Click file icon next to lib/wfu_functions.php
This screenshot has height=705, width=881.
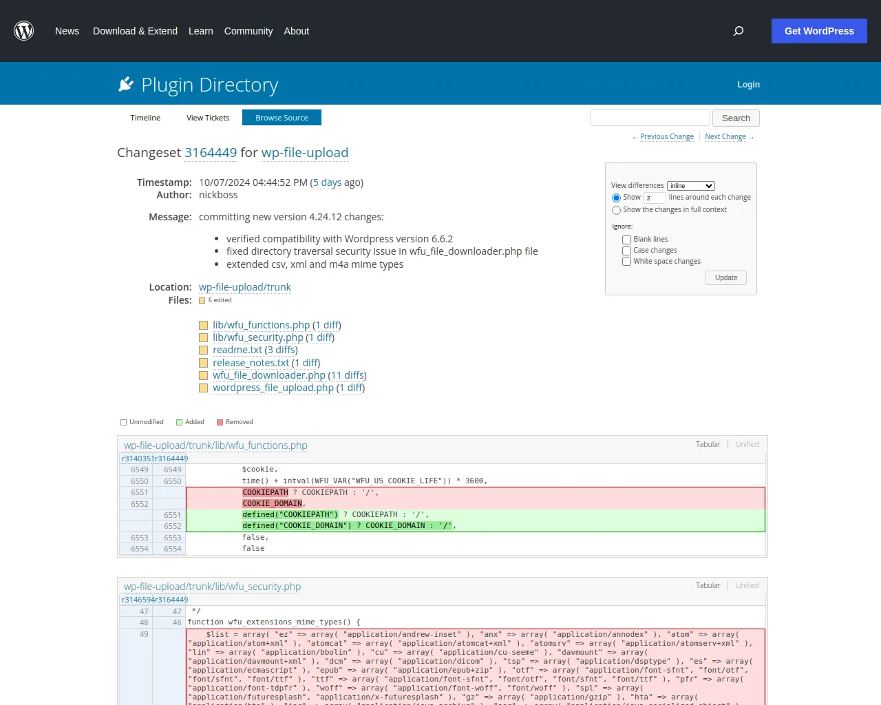pos(203,325)
